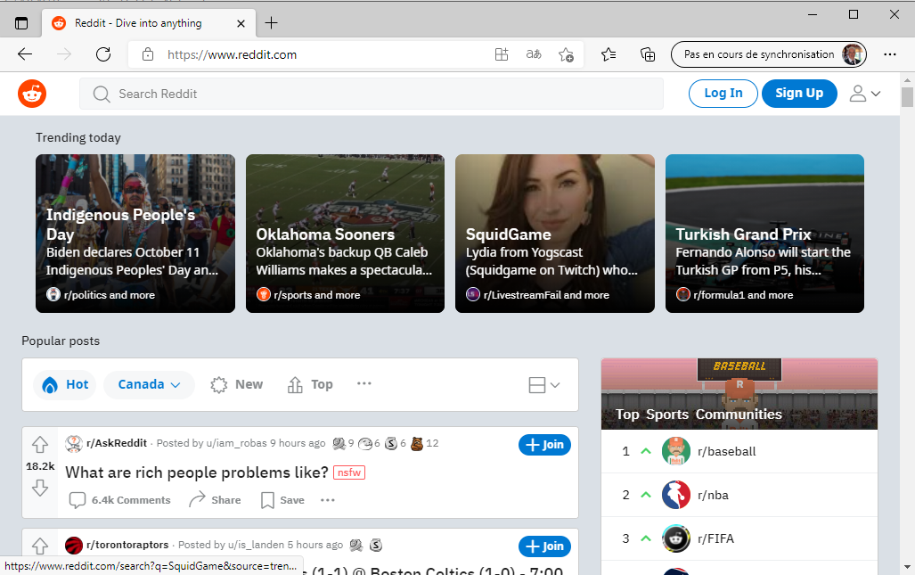Save the AskReddit post via bookmark icon
This screenshot has height=575, width=915.
[282, 500]
